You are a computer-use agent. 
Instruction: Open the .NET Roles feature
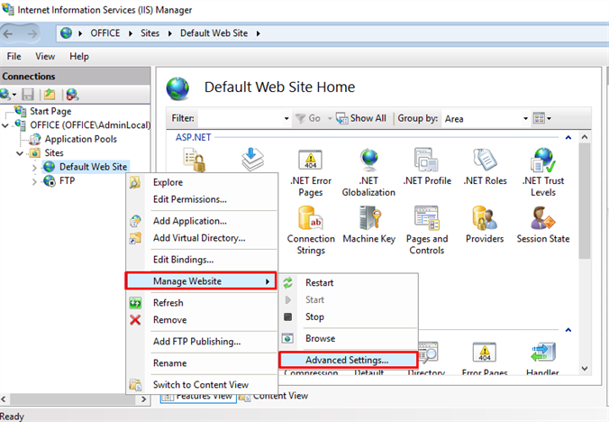(485, 167)
